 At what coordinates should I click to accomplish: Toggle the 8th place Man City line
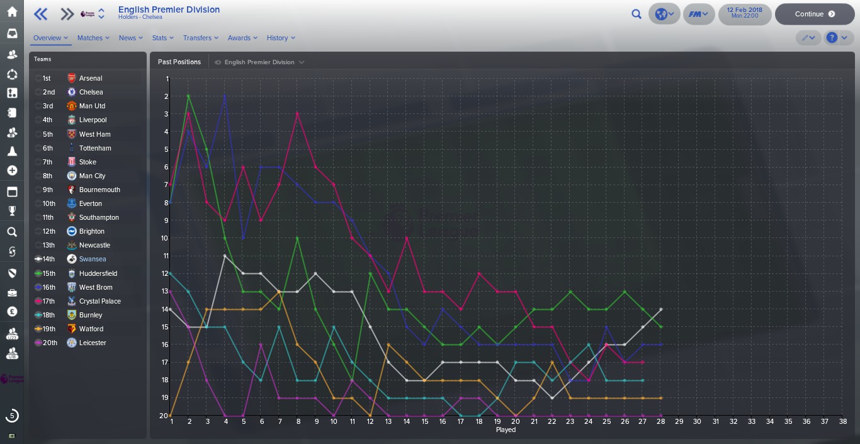click(x=38, y=176)
